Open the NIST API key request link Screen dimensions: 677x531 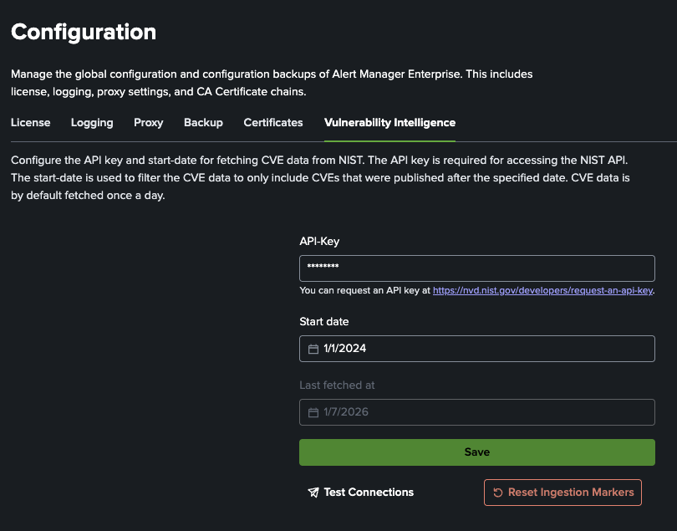(x=542, y=290)
